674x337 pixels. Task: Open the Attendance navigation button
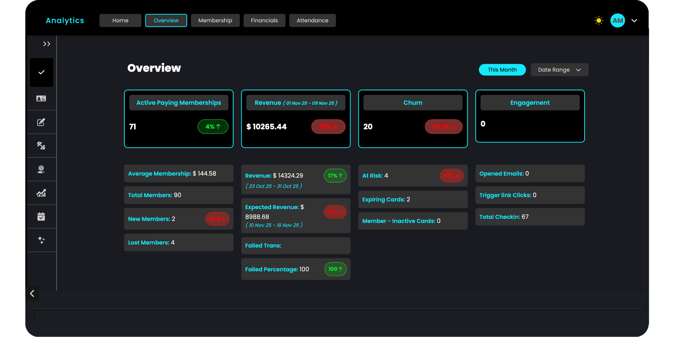(x=312, y=20)
